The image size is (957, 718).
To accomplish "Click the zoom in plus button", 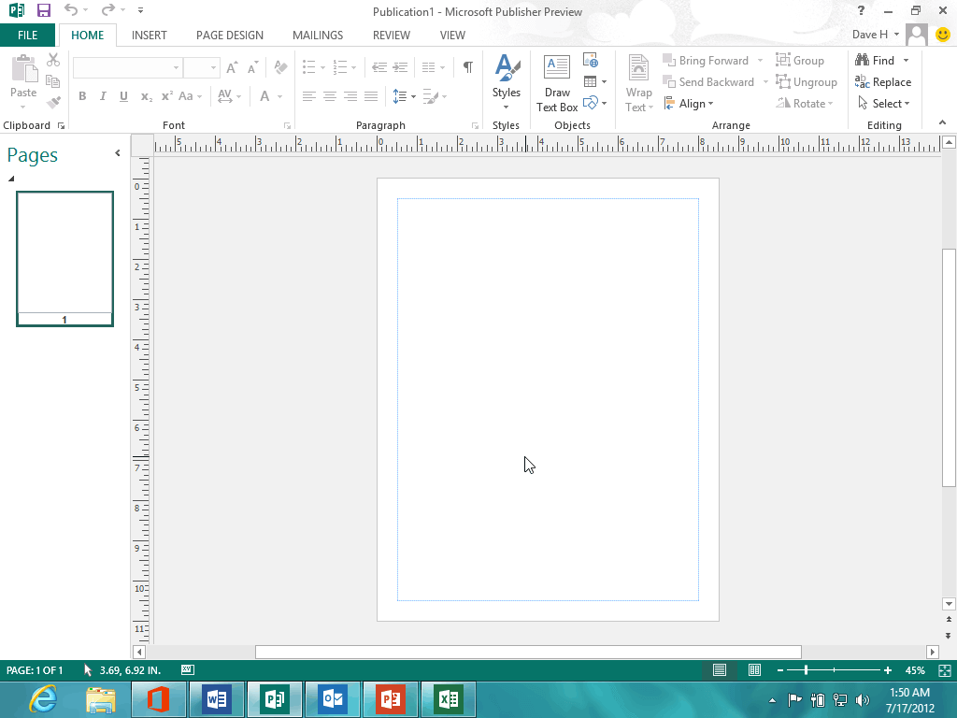I will click(x=888, y=669).
